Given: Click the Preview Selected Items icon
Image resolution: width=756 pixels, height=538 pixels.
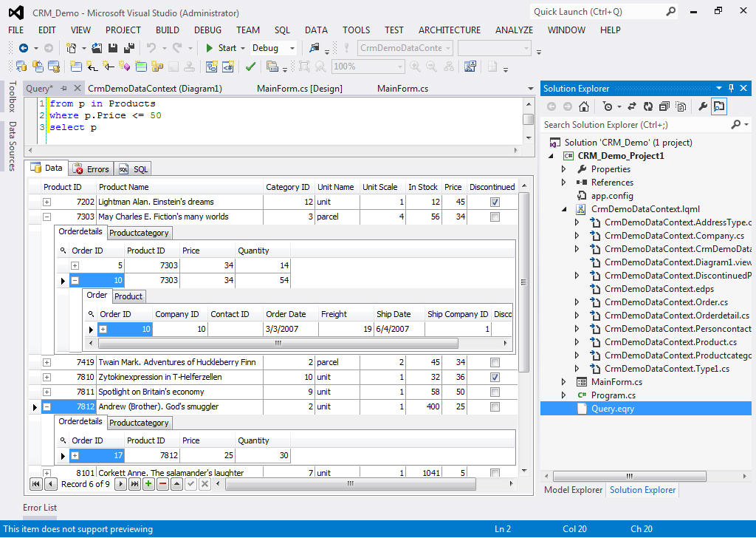Looking at the screenshot, I should [719, 106].
